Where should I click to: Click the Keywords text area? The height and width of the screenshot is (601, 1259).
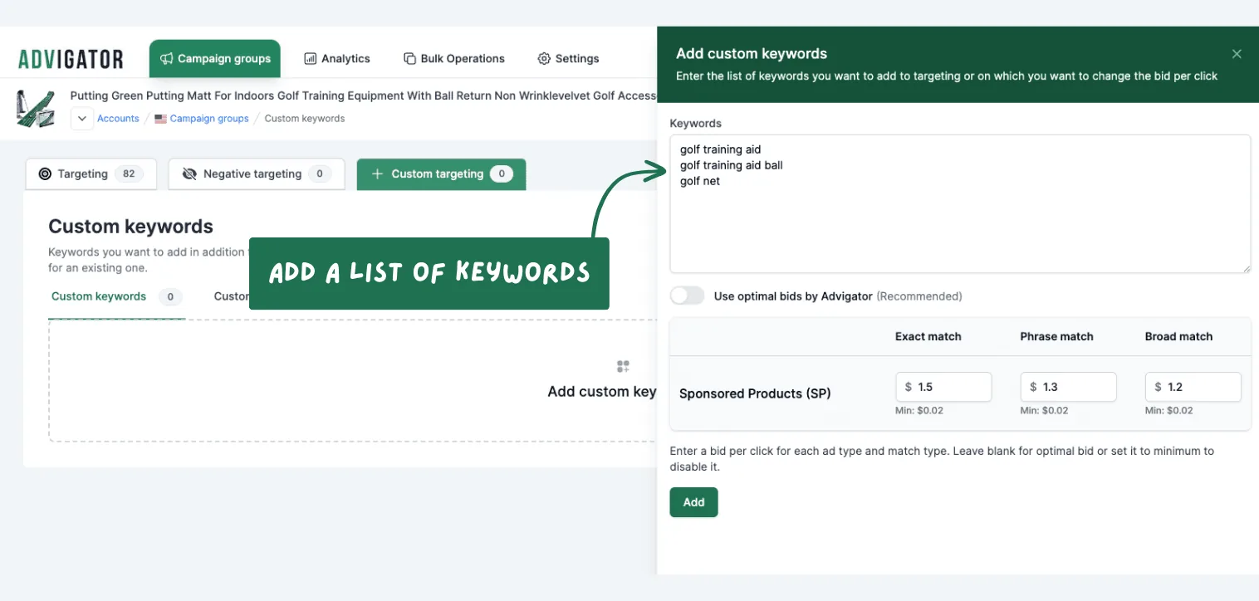pyautogui.click(x=960, y=204)
